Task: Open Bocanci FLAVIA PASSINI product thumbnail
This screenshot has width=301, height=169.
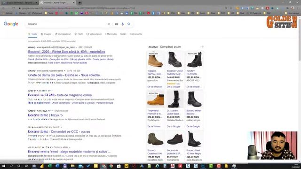Action: coord(175,59)
